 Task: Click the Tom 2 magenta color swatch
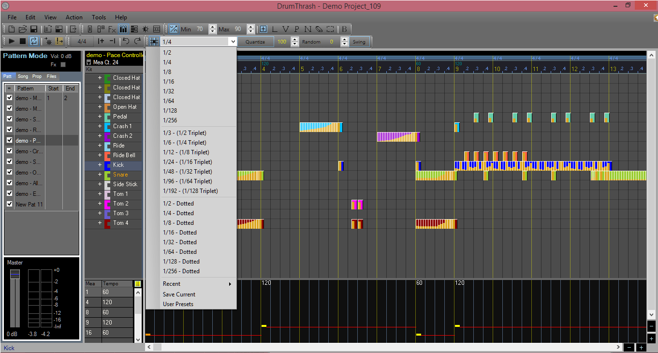click(x=107, y=204)
